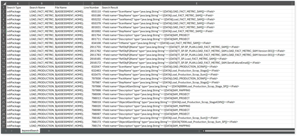Click the Search Result header cell
Viewport: 297px width, 136px height.
[x=197, y=7]
